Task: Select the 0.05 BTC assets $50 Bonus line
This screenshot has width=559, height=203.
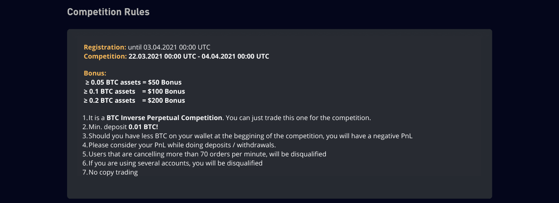Action: 133,82
